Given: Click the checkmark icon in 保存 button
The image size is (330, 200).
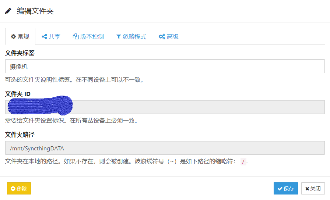Looking at the screenshot, I should 280,189.
